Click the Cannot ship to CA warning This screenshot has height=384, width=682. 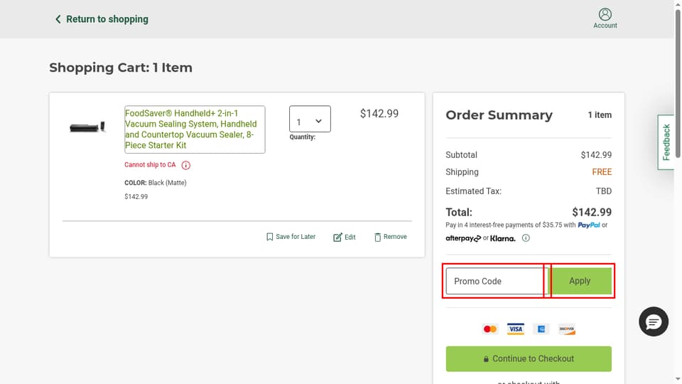point(150,165)
